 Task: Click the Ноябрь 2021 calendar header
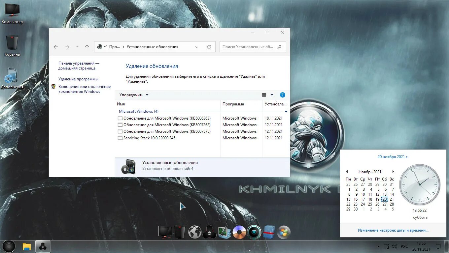pos(370,172)
